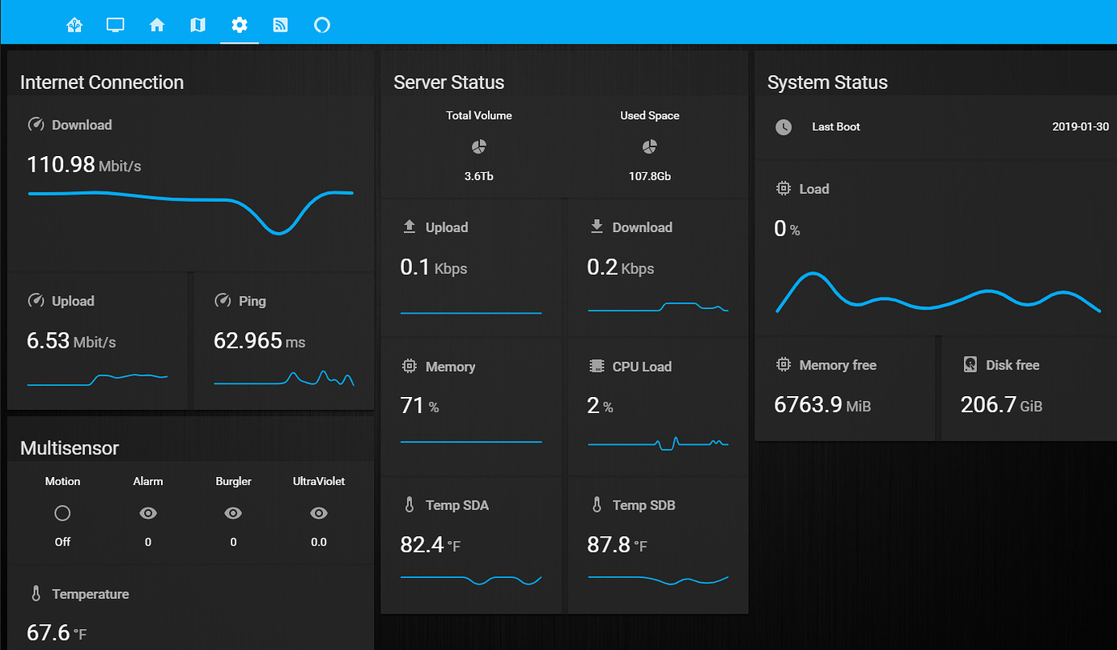
Task: Click the Alarm eye visibility icon
Action: [x=148, y=513]
